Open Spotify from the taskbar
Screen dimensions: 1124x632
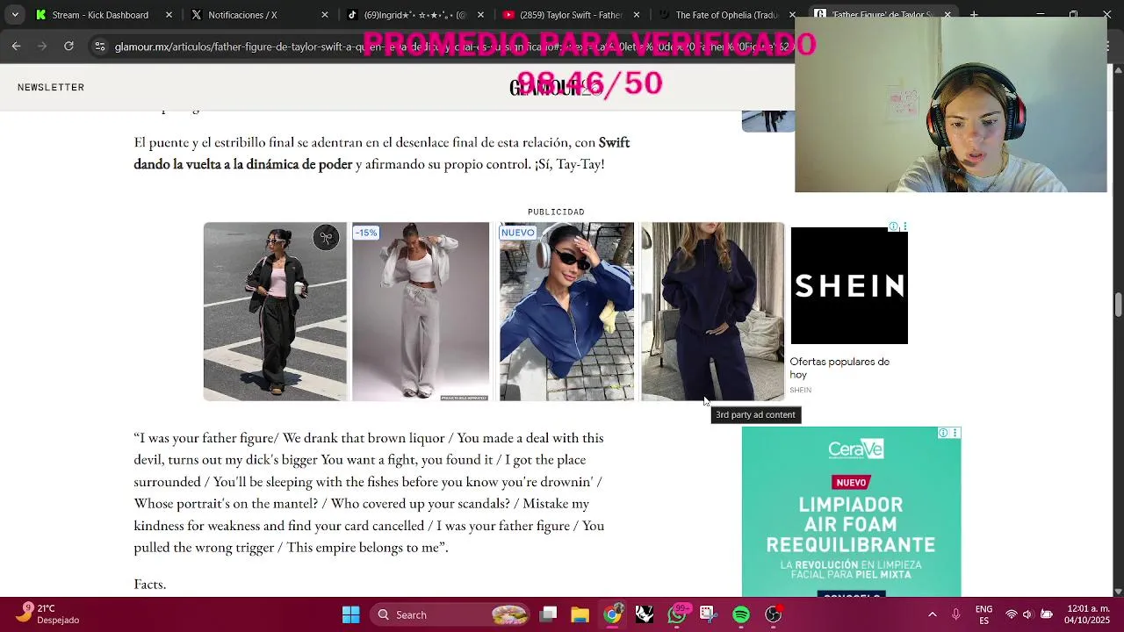[x=741, y=614]
